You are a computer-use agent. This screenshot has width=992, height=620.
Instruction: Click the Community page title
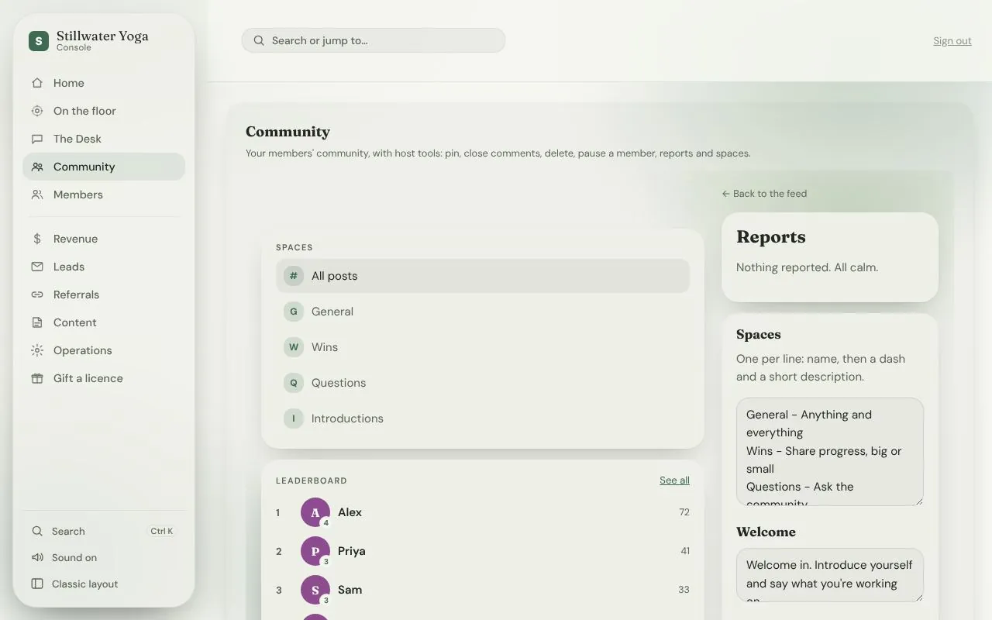coord(288,132)
